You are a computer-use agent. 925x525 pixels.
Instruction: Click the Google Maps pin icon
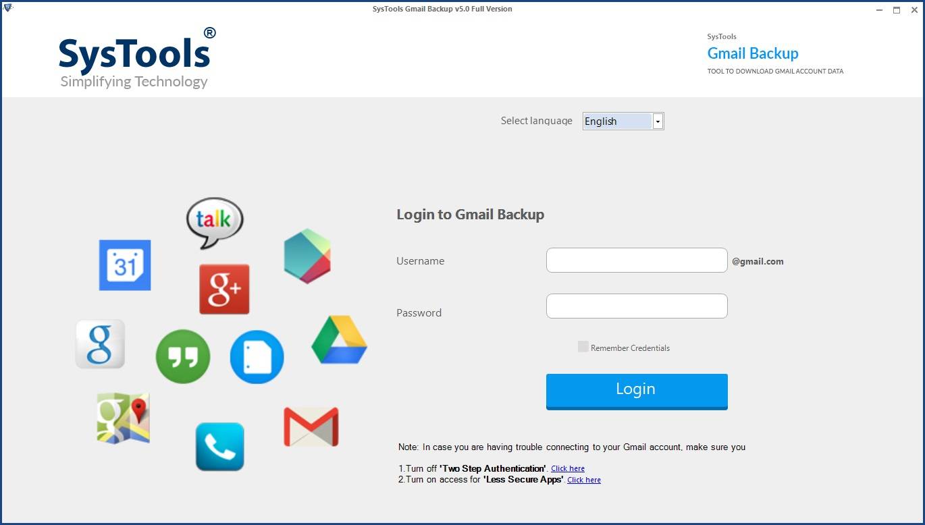tap(123, 418)
